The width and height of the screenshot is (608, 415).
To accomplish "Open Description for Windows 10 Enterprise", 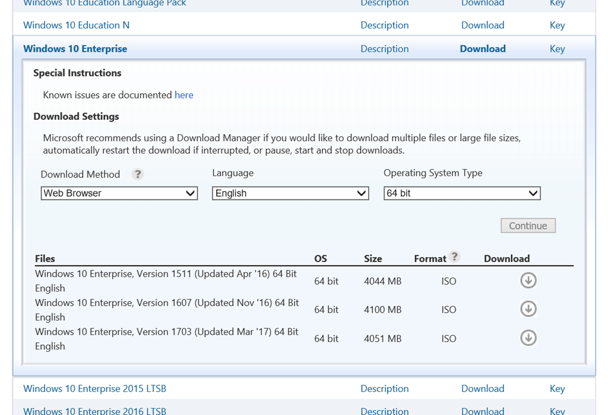I will pyautogui.click(x=384, y=49).
